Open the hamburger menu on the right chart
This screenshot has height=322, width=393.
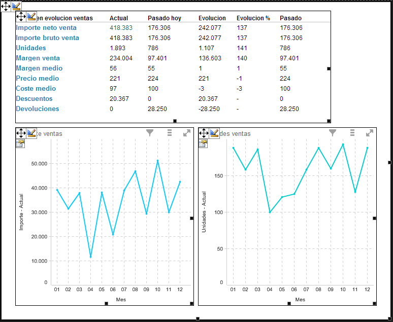point(352,133)
